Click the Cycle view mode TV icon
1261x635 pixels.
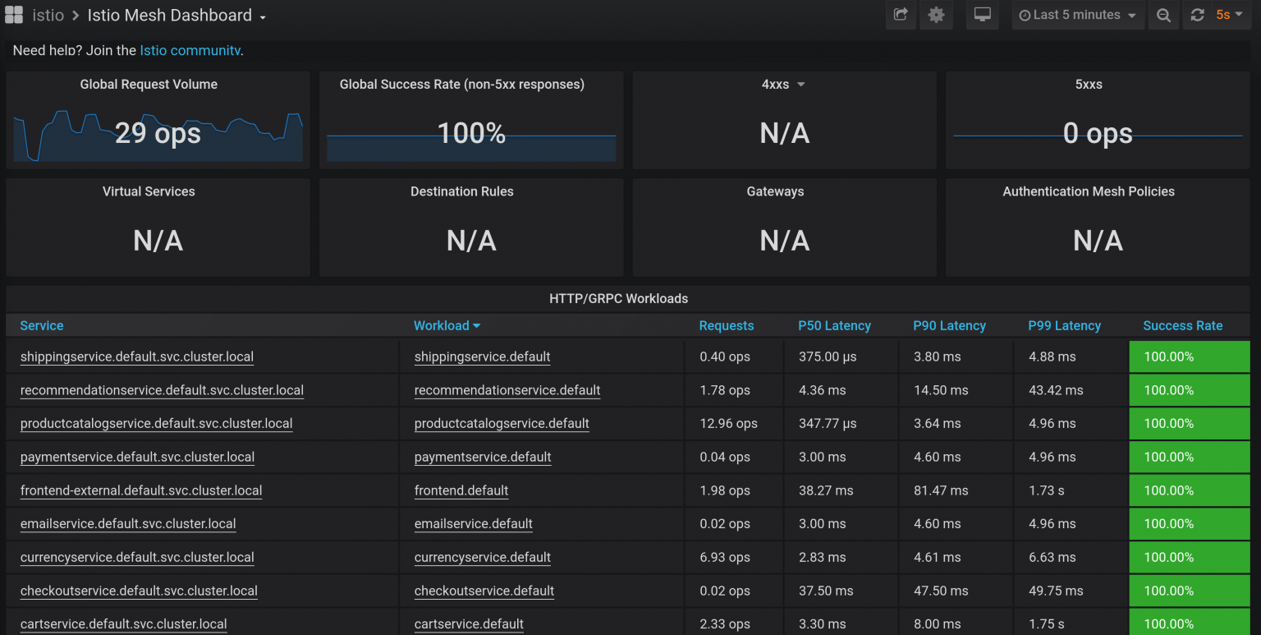tap(982, 15)
